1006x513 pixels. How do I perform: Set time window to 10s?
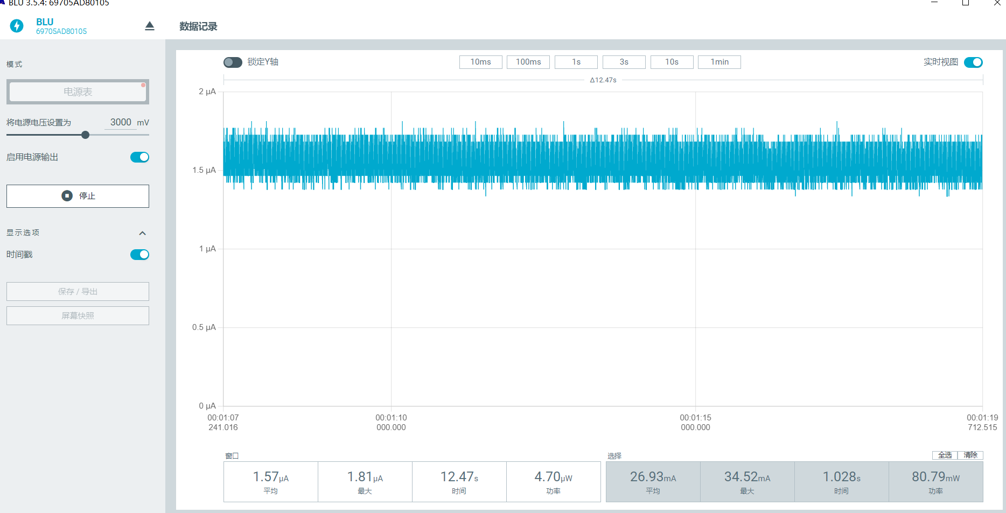[x=672, y=62]
